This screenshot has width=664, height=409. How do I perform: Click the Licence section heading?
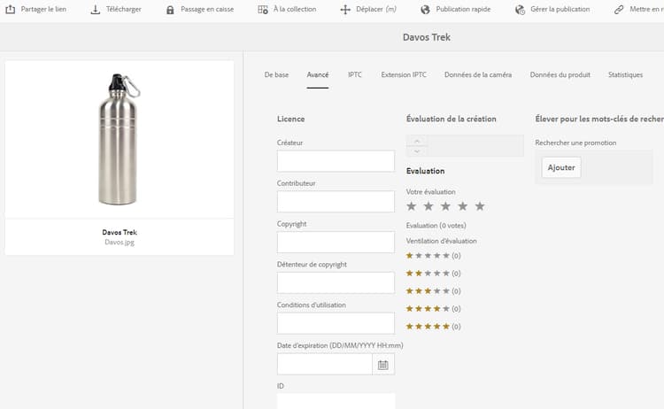coord(290,119)
